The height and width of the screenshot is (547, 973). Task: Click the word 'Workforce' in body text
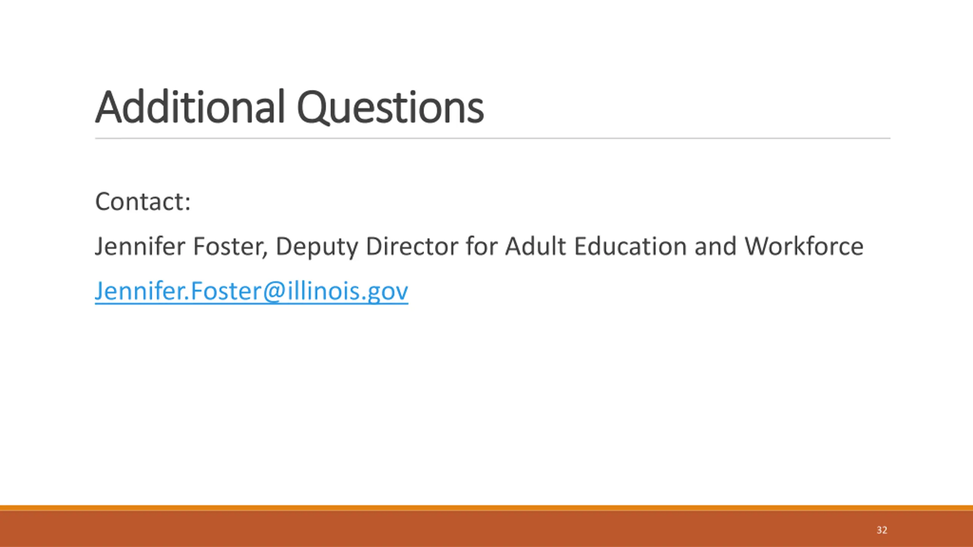pos(804,246)
